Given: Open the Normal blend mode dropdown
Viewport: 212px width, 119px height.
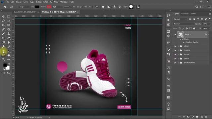Looking at the screenshot, I should click(x=183, y=24).
